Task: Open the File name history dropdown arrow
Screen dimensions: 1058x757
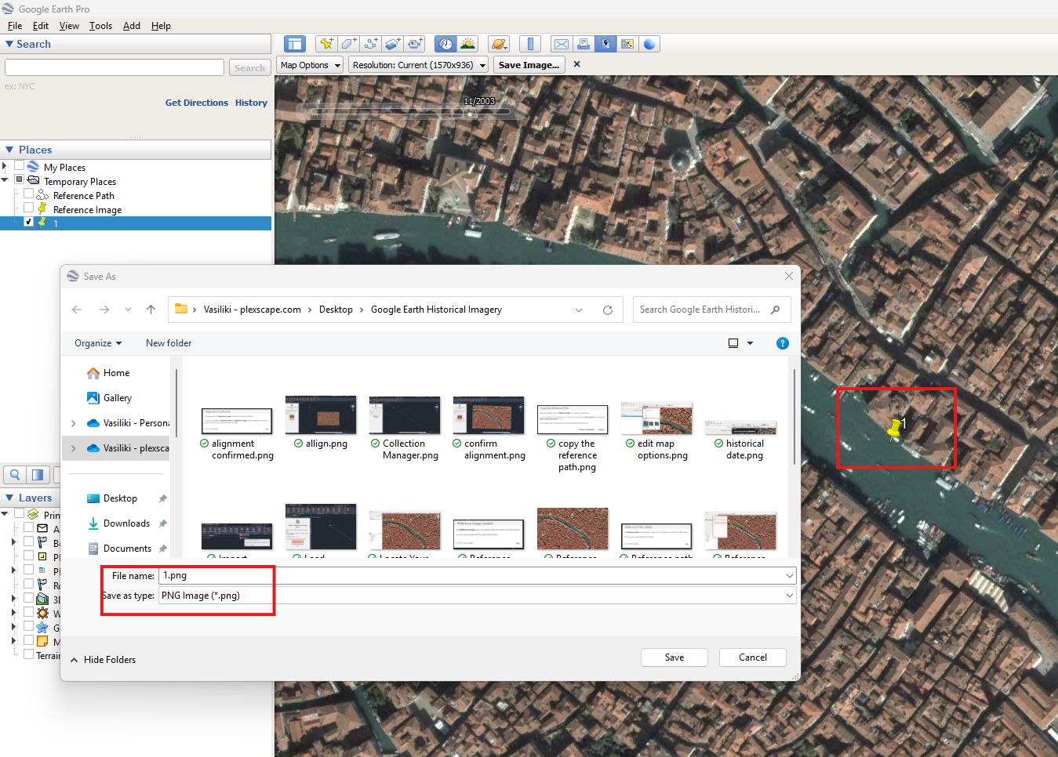Action: [789, 575]
